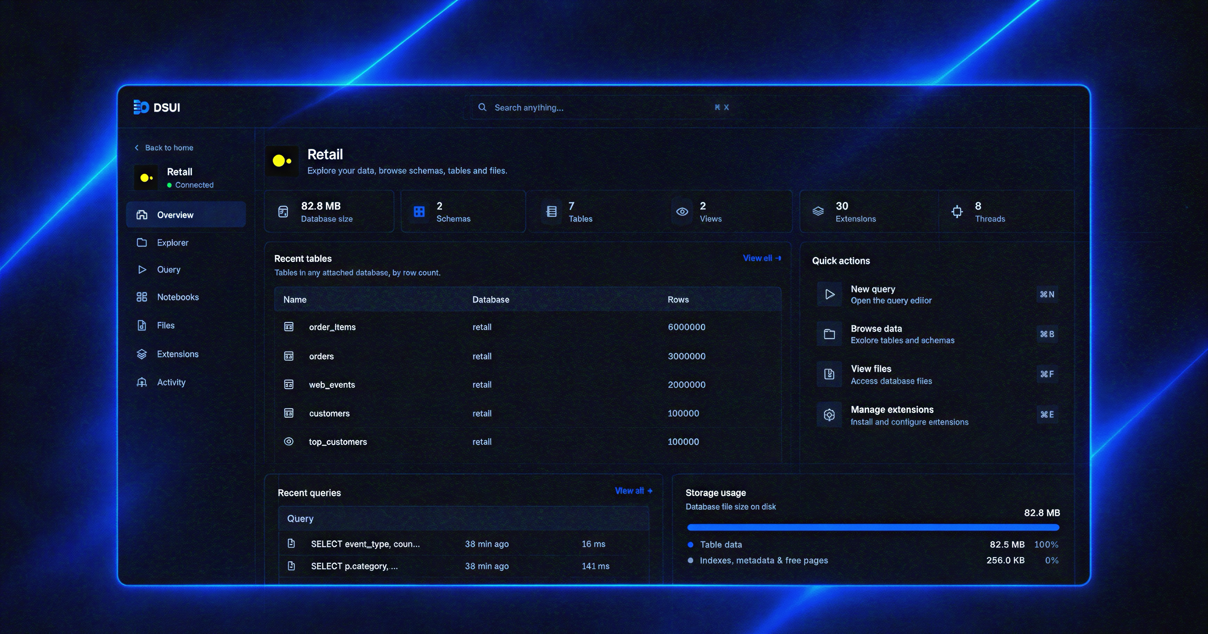The width and height of the screenshot is (1208, 634).
Task: Click the Manage extensions quick action
Action: click(937, 415)
